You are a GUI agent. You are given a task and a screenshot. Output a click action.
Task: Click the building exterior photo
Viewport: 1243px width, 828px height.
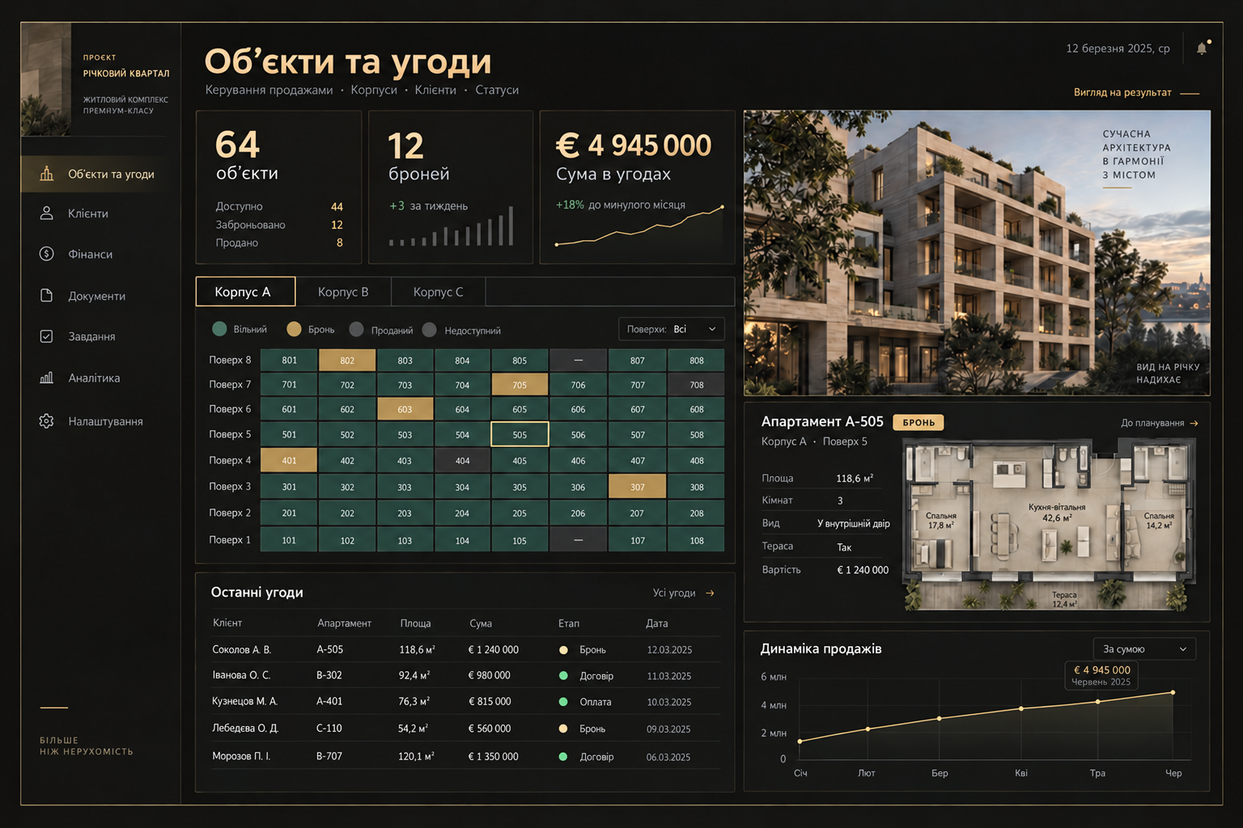(977, 252)
